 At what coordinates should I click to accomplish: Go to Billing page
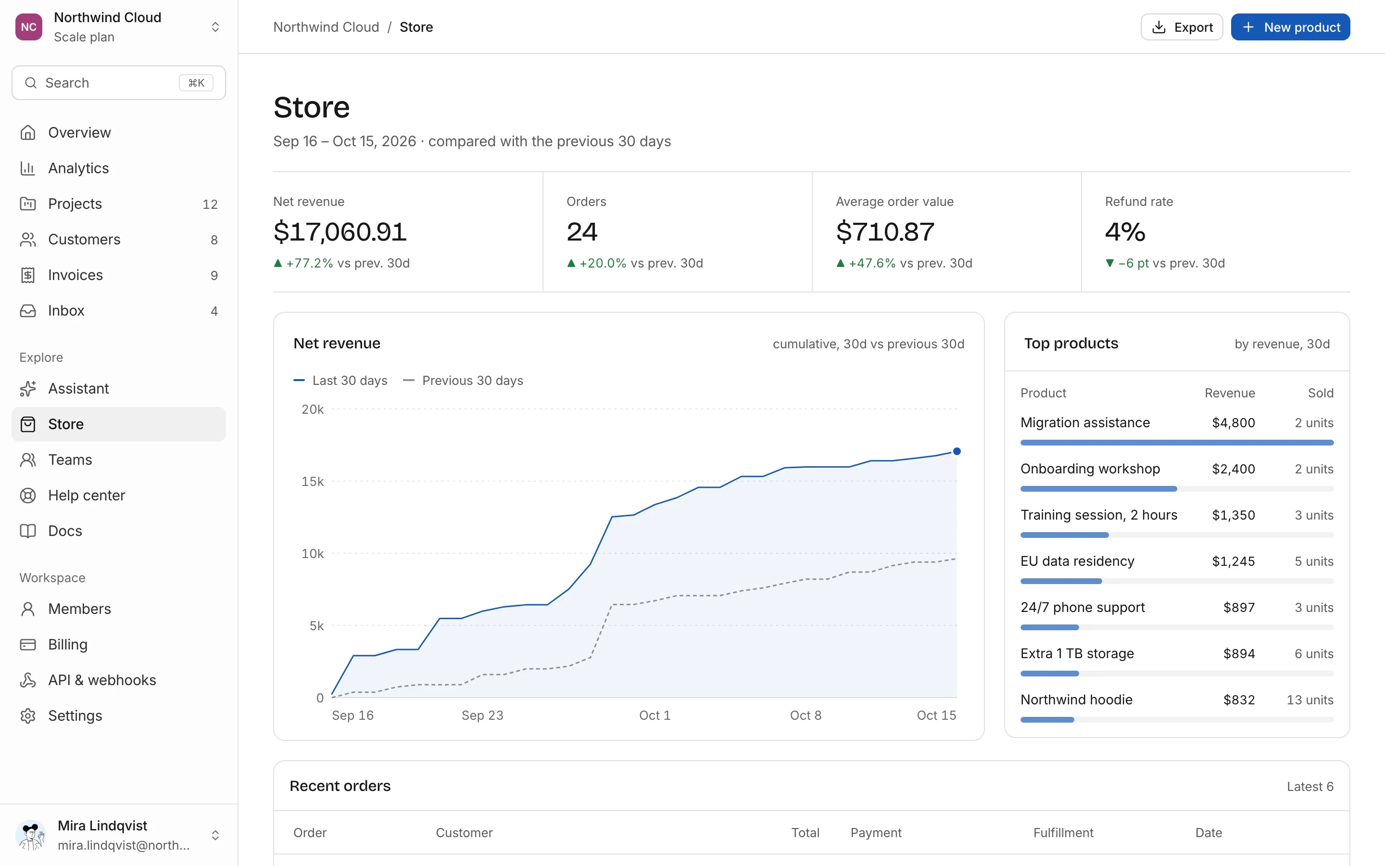[118, 644]
